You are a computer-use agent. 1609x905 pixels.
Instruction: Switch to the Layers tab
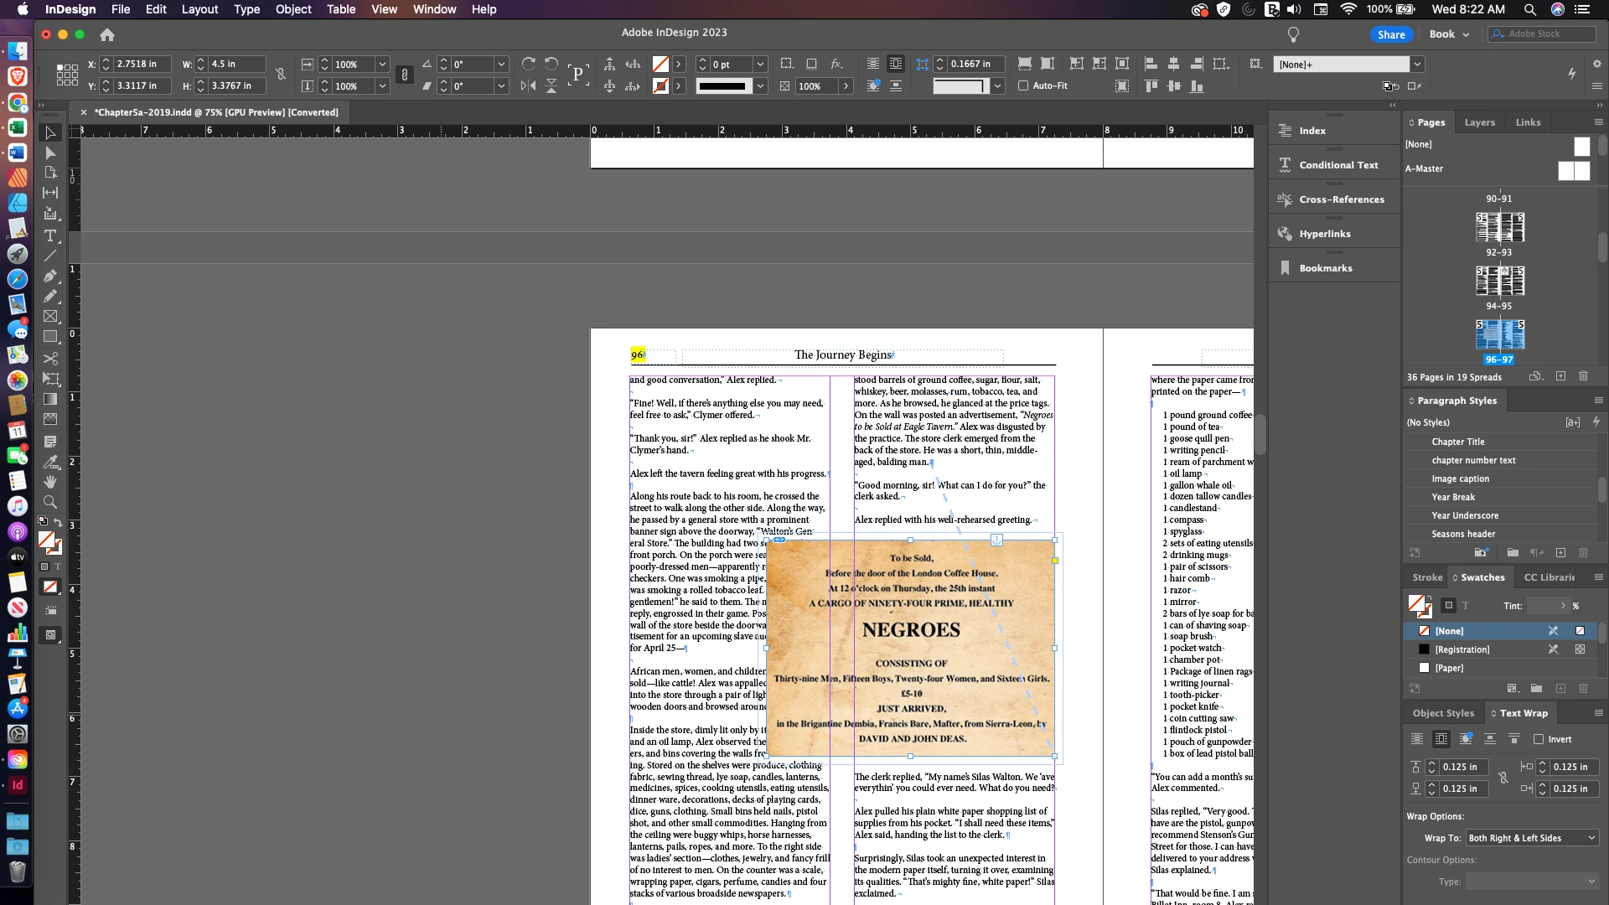1479,122
